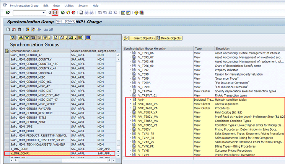Click the Source Component column header

coord(83,51)
